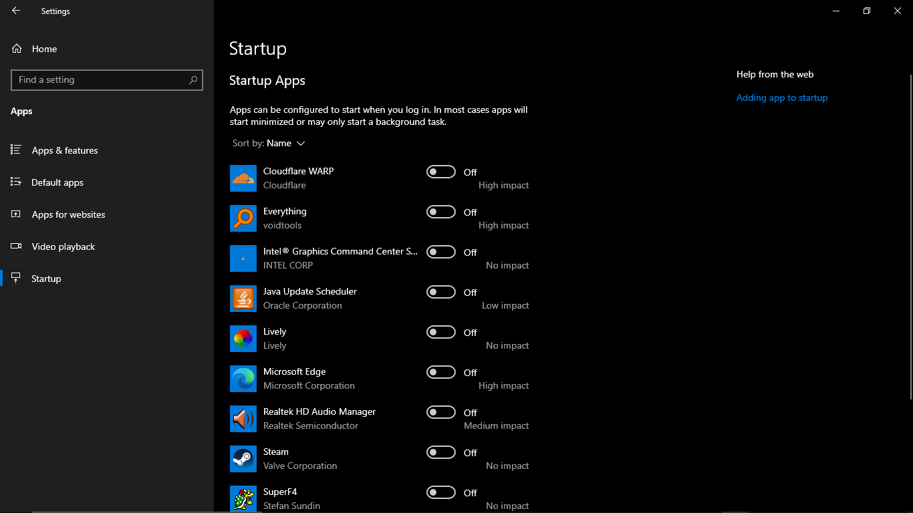Screen dimensions: 913x513
Task: Open Apps for websites page
Action: (x=107, y=214)
